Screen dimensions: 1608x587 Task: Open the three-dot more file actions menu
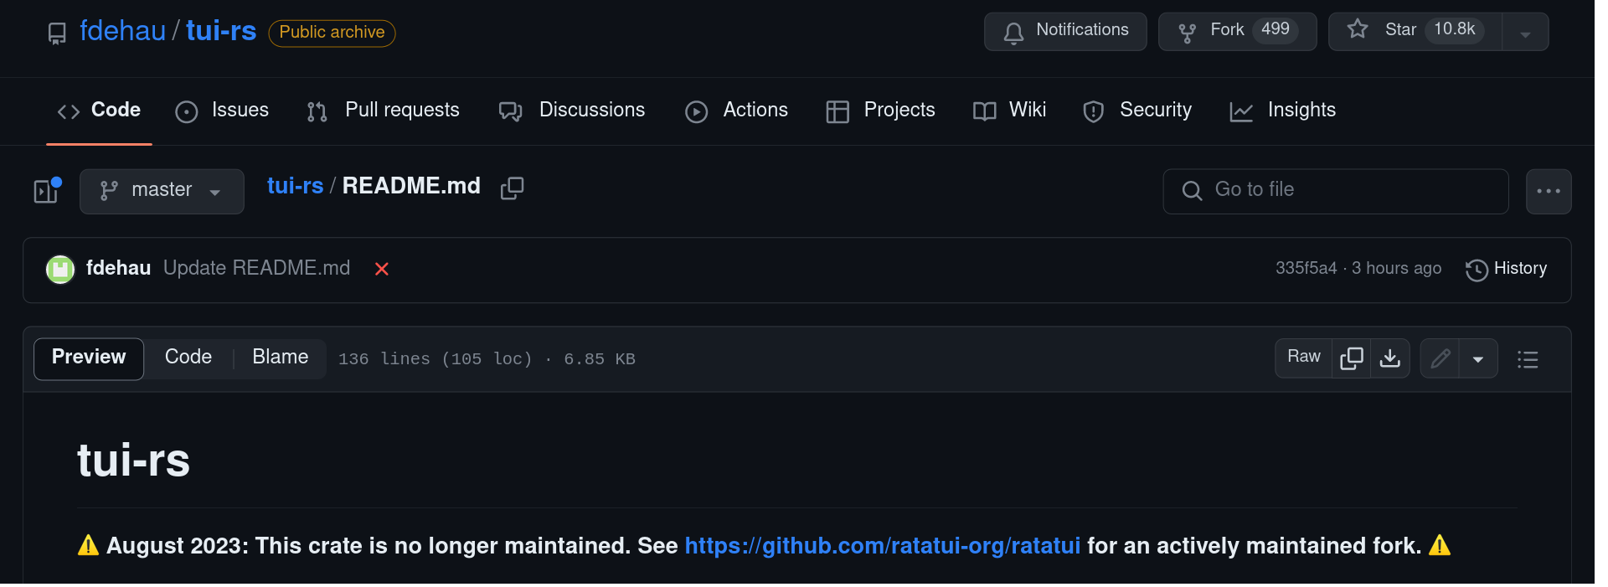1549,191
